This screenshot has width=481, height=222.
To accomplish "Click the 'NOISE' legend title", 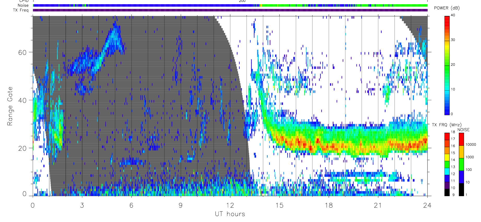I will click(x=463, y=130).
